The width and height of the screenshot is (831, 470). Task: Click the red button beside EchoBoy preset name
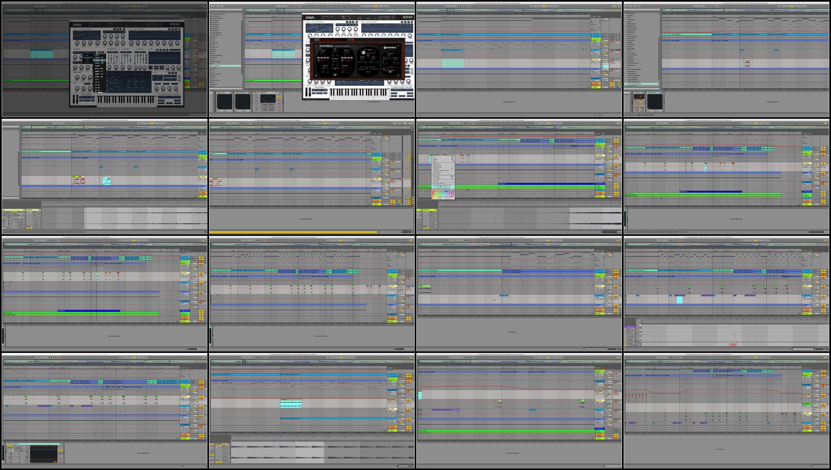pyautogui.click(x=352, y=40)
